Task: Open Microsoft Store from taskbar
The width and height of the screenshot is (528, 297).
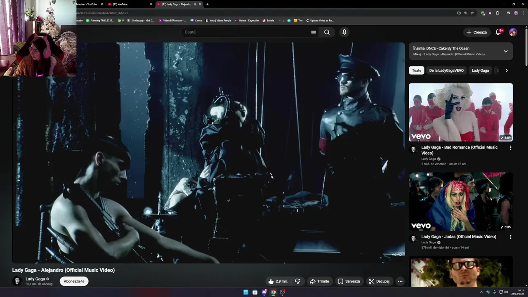Action: click(x=255, y=292)
